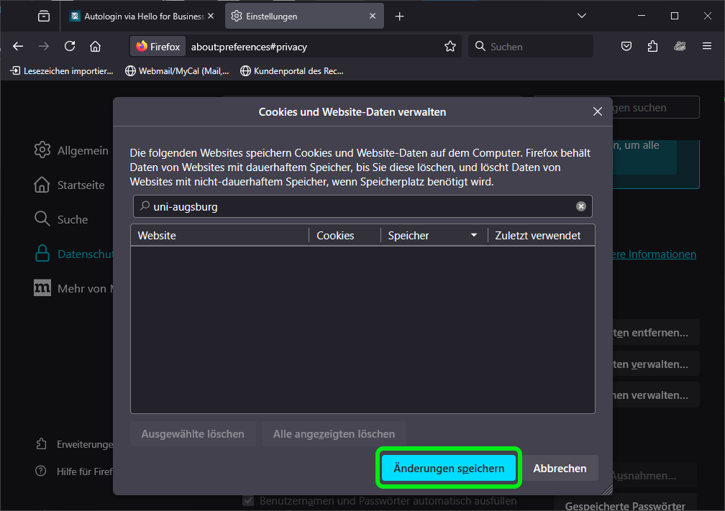
Task: Open the Firefox hamburger application menu
Action: [x=707, y=47]
